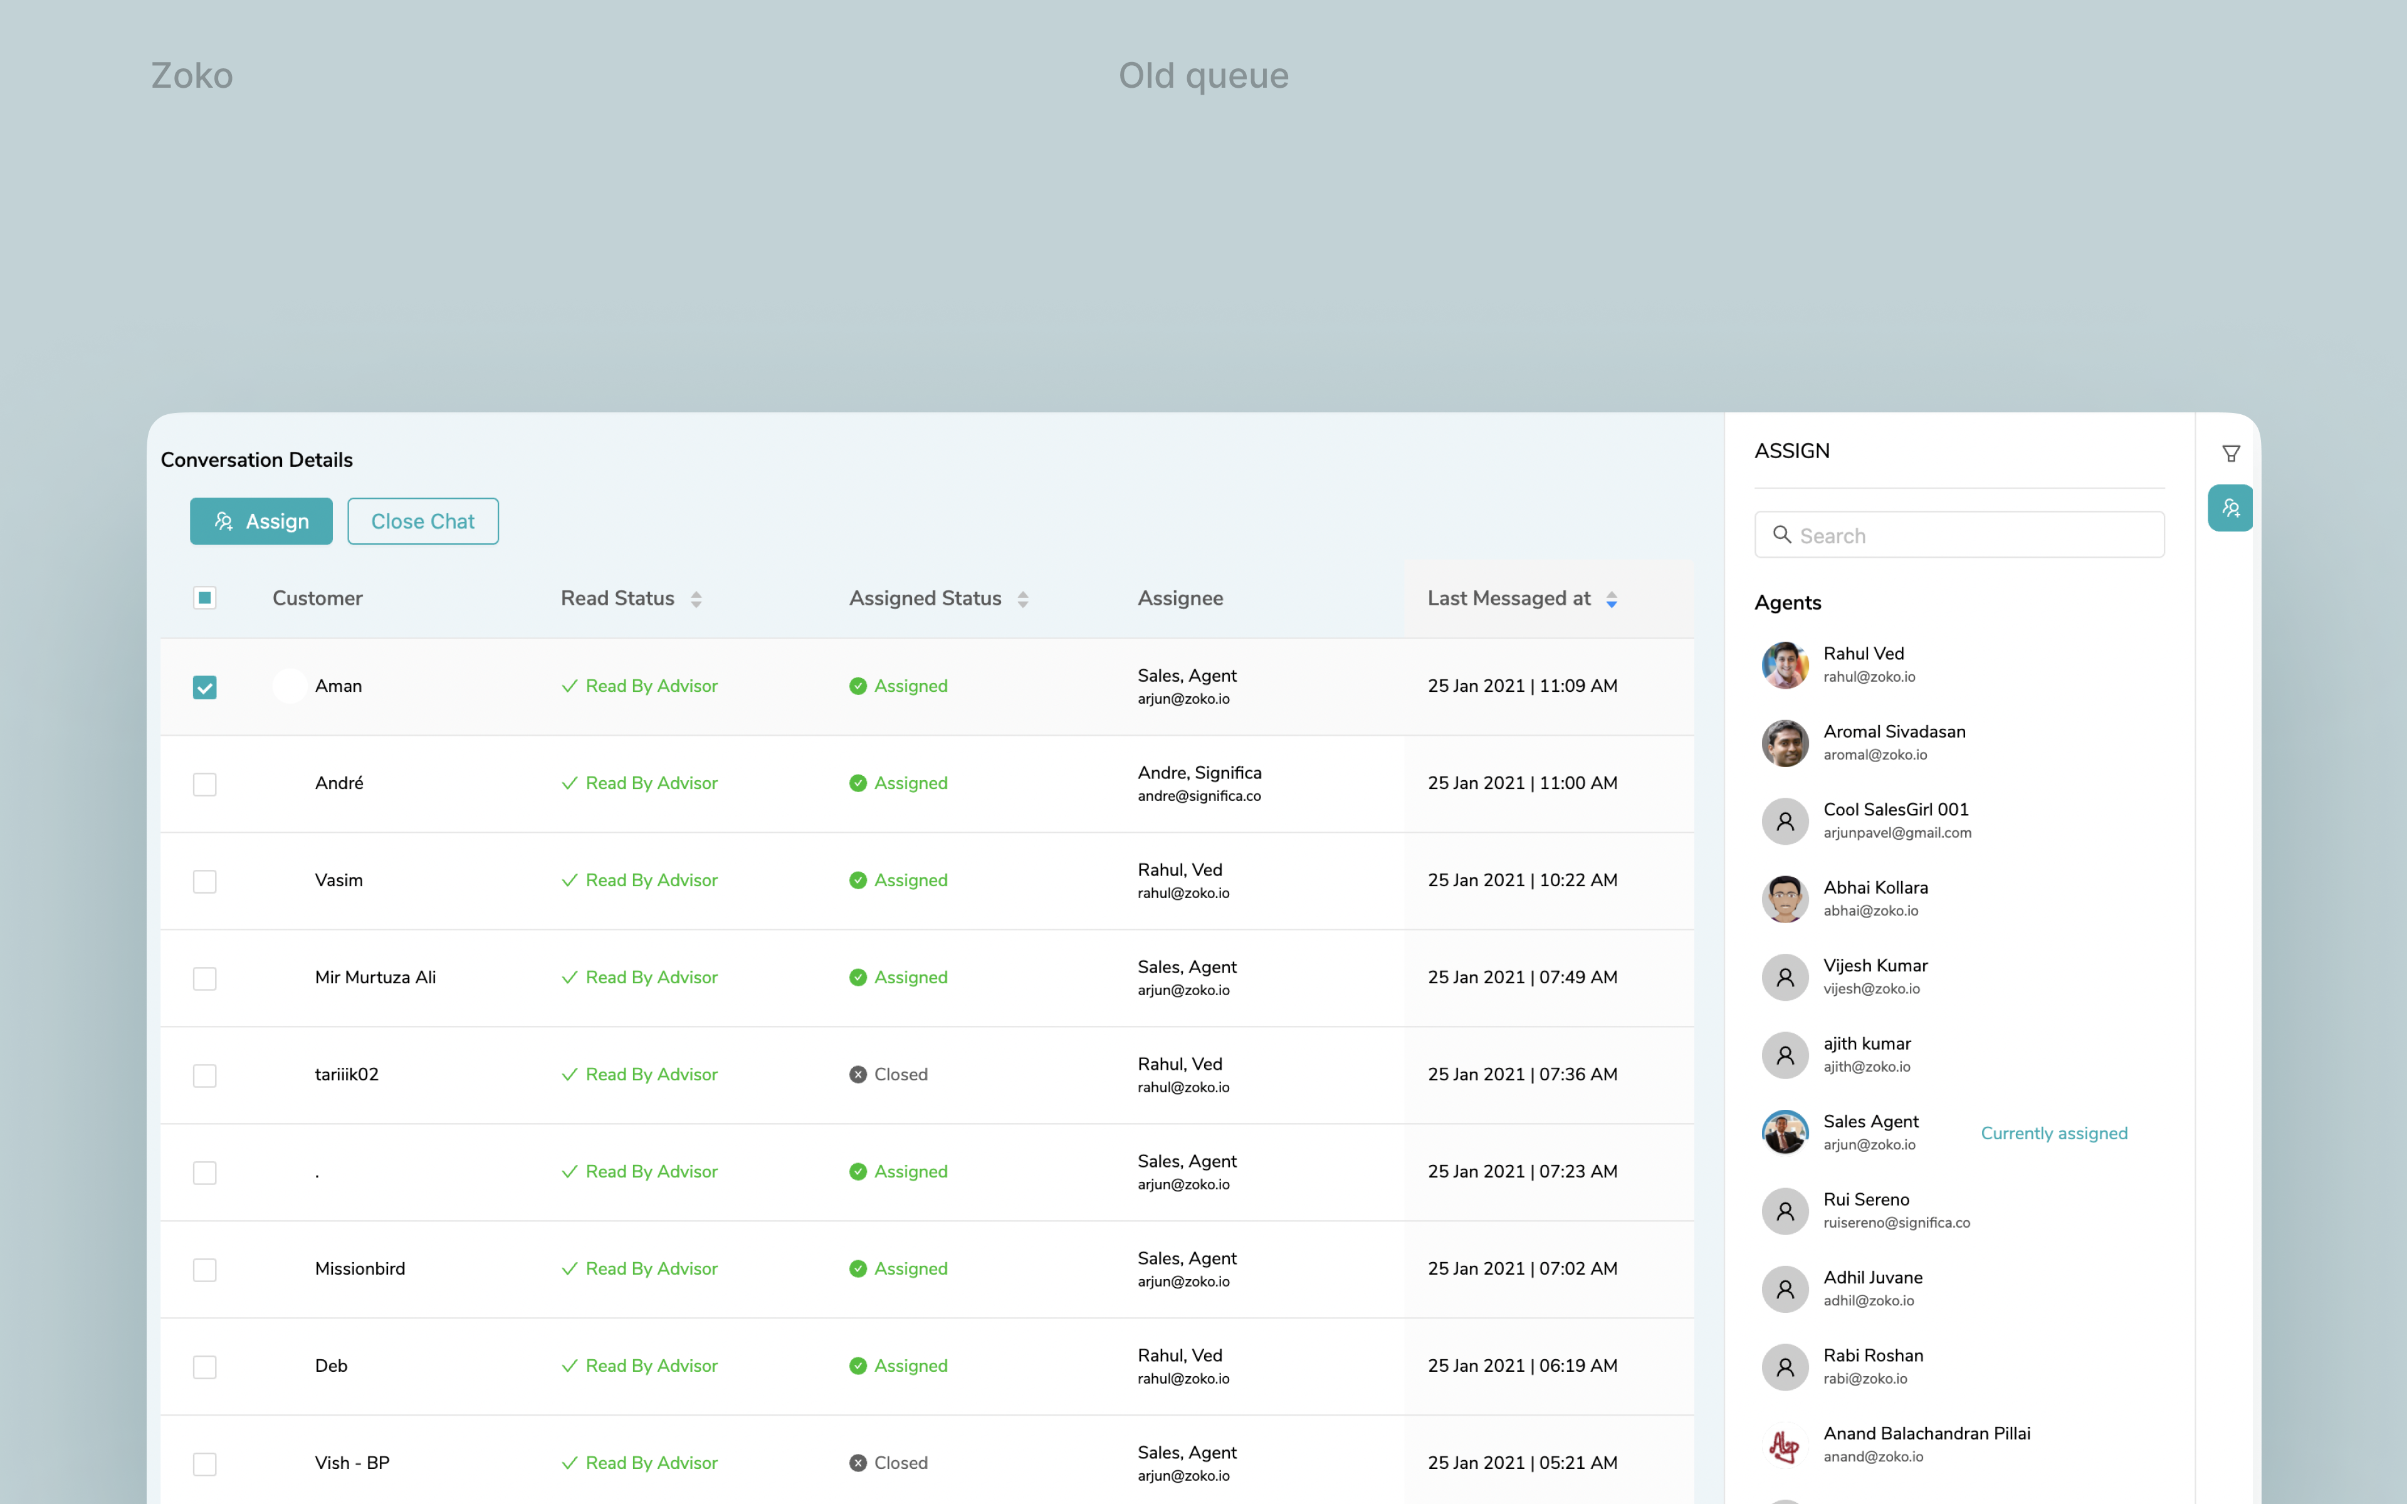2407x1504 pixels.
Task: Click customer name Vish - BP
Action: [352, 1462]
